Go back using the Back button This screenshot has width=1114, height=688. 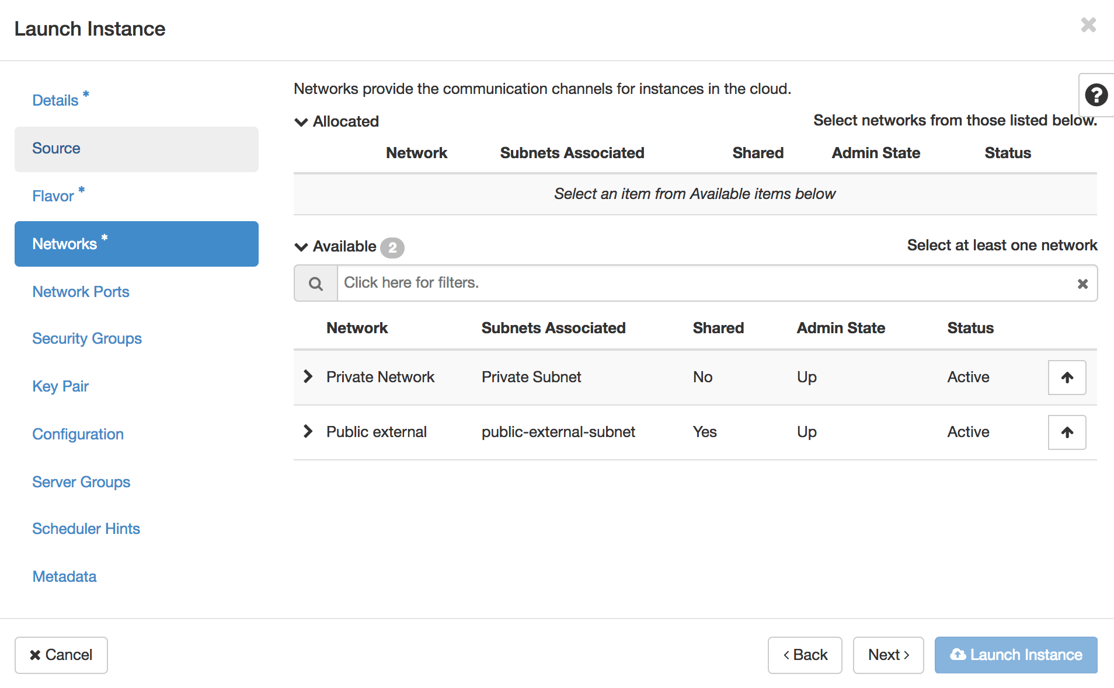805,655
